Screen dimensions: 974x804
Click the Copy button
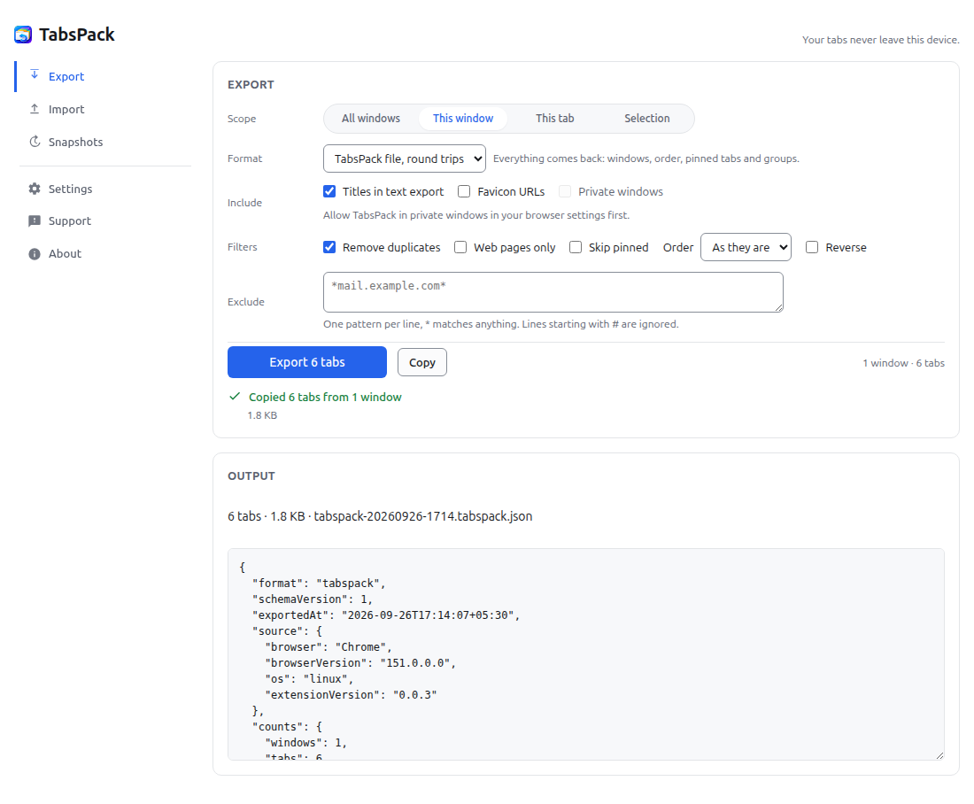(x=421, y=362)
